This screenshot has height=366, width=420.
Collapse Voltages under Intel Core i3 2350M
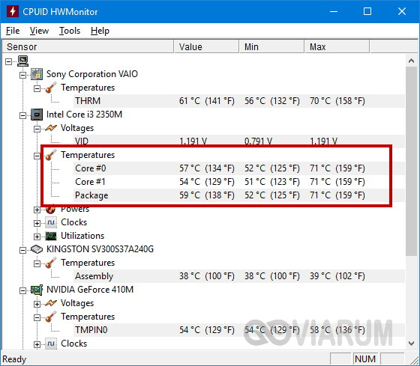(x=37, y=129)
